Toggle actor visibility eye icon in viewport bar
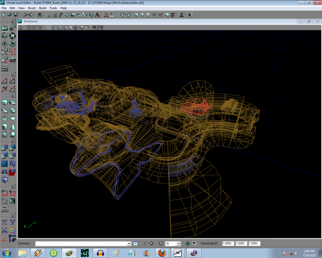 point(95,27)
